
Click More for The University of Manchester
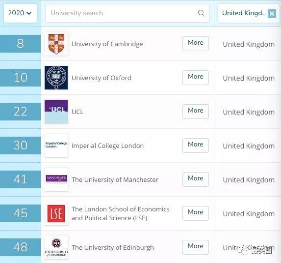(x=196, y=179)
